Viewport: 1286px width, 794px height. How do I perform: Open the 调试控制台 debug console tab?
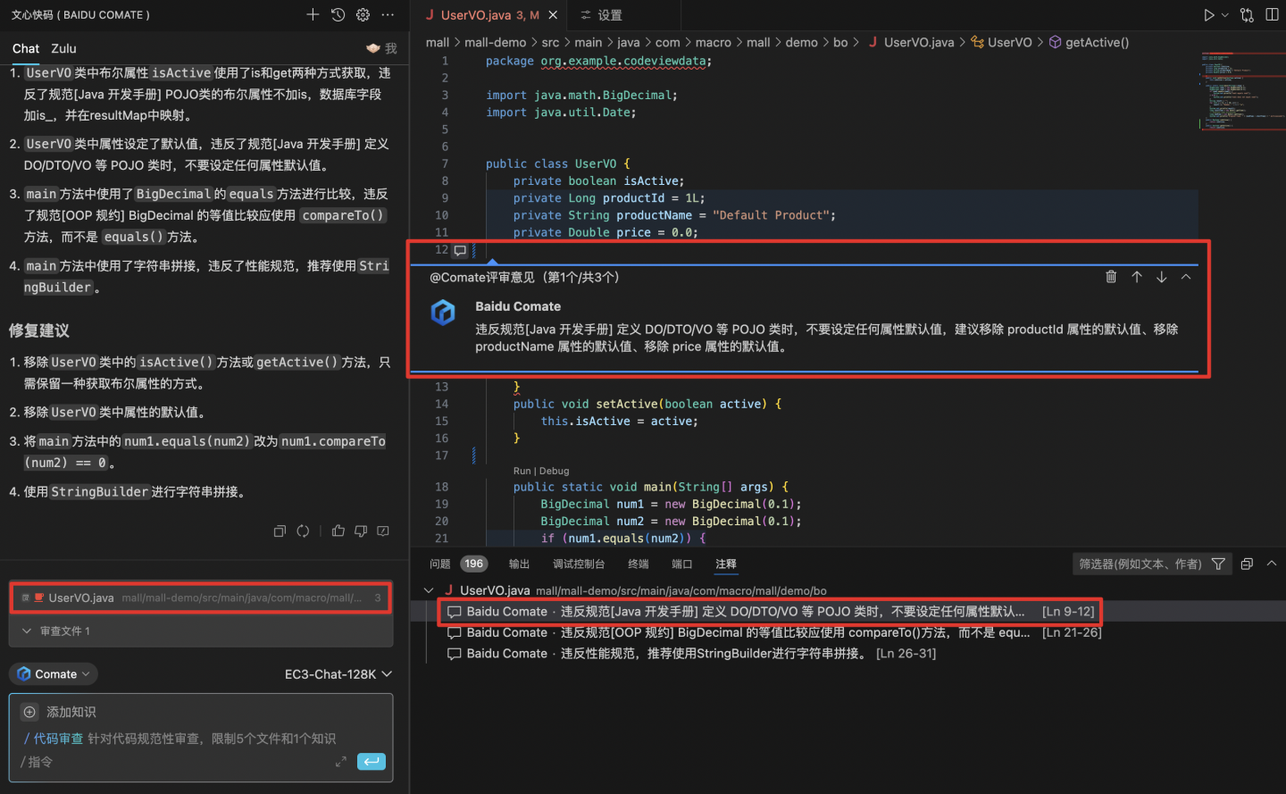(579, 564)
